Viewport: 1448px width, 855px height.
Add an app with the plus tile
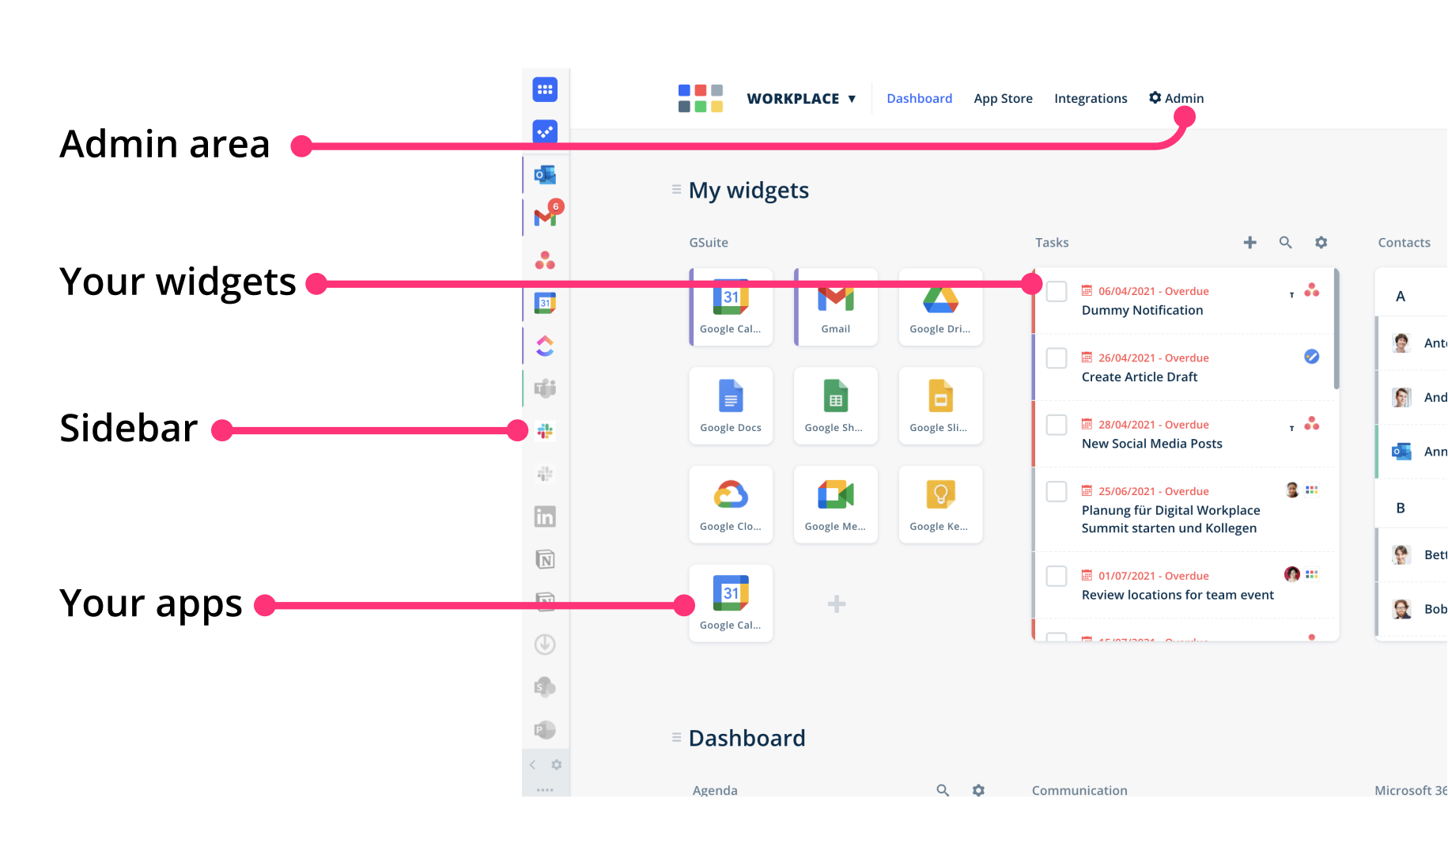(837, 604)
